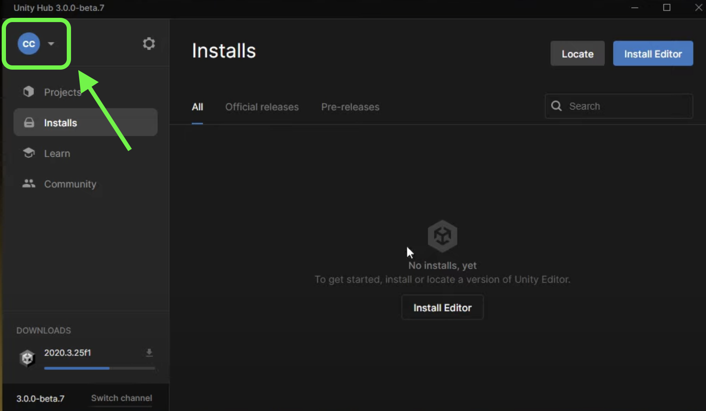Switch to the All tab
Screen dimensions: 706x411
tap(197, 107)
